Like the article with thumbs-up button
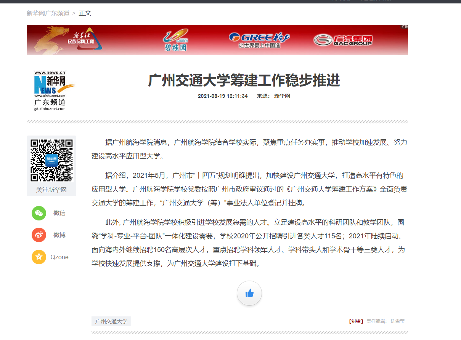 [249, 293]
